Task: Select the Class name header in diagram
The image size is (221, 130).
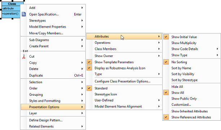Action: coord(12,4)
